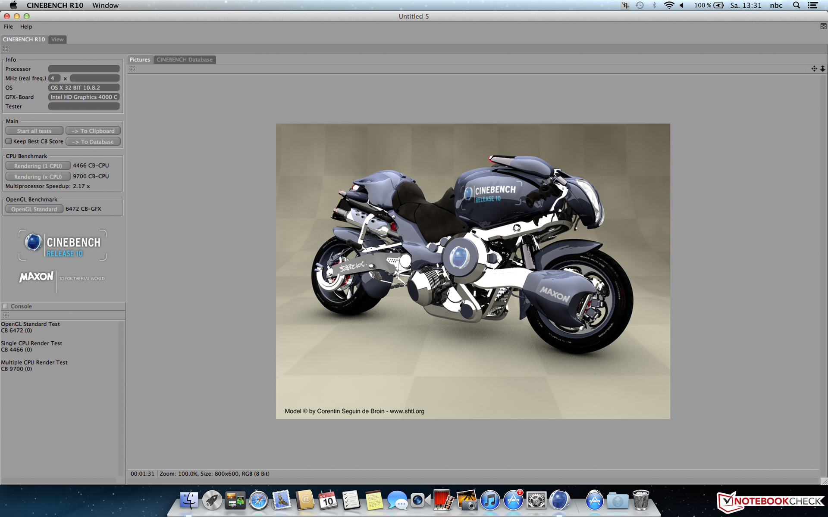828x517 pixels.
Task: Copy results with To Clipboard button
Action: pos(93,131)
